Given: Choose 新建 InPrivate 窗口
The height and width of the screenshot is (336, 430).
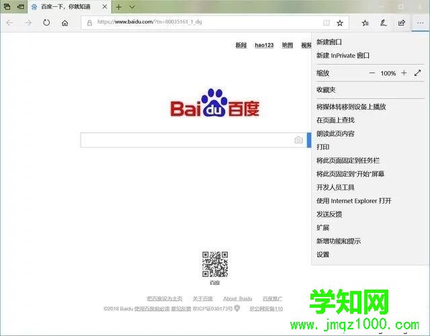Looking at the screenshot, I should [x=343, y=55].
